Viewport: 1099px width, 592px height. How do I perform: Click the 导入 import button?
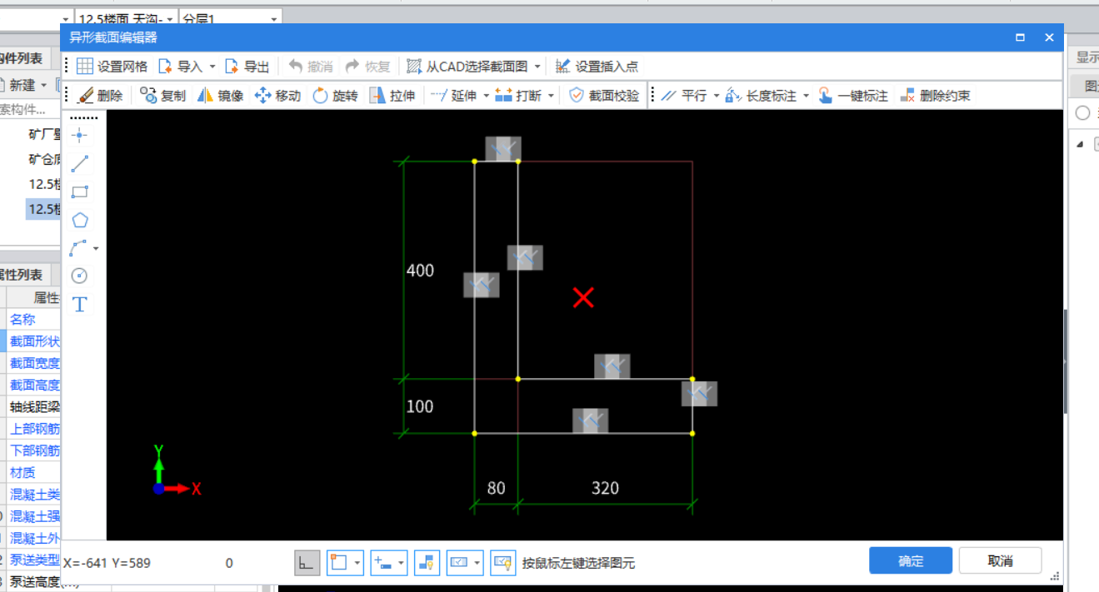point(180,67)
